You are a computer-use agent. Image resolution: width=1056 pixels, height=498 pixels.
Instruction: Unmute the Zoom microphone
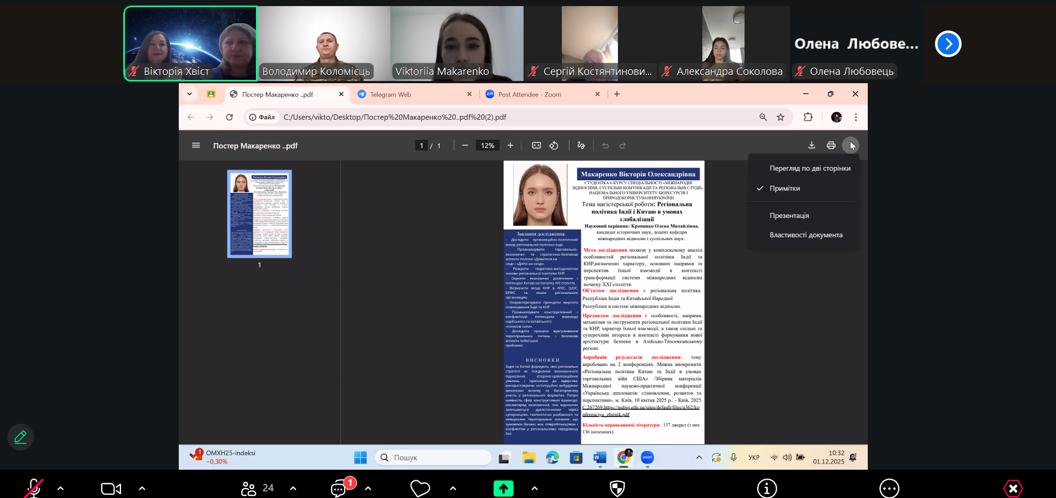pos(34,489)
